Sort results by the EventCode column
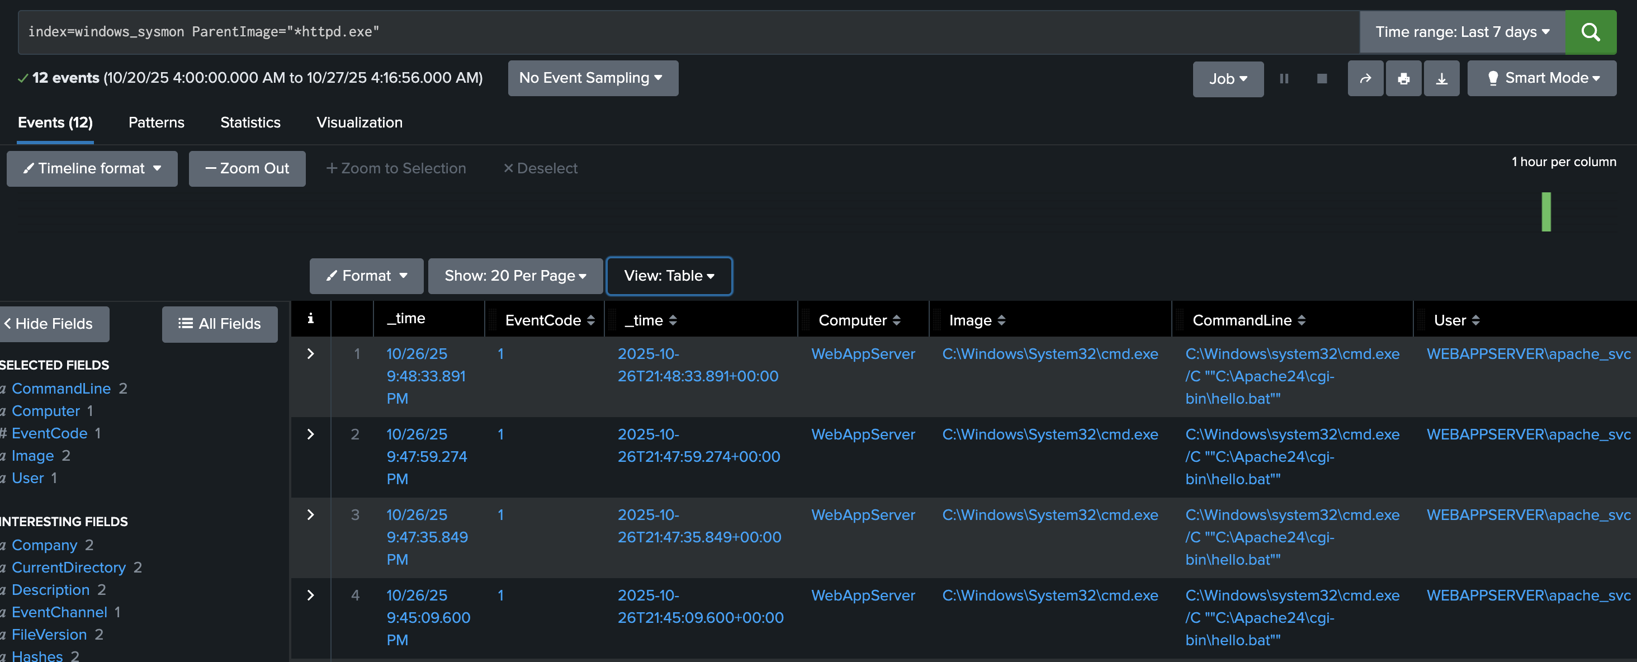1637x662 pixels. pyautogui.click(x=592, y=320)
